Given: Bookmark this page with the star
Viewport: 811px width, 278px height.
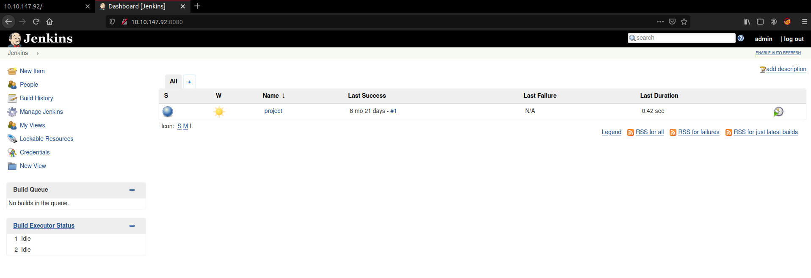Looking at the screenshot, I should (x=684, y=22).
